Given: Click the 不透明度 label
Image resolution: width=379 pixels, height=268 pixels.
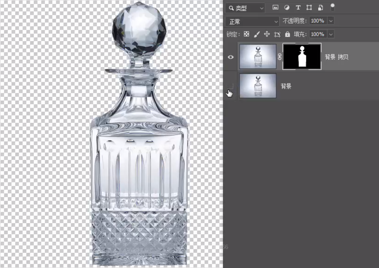Looking at the screenshot, I should (294, 21).
